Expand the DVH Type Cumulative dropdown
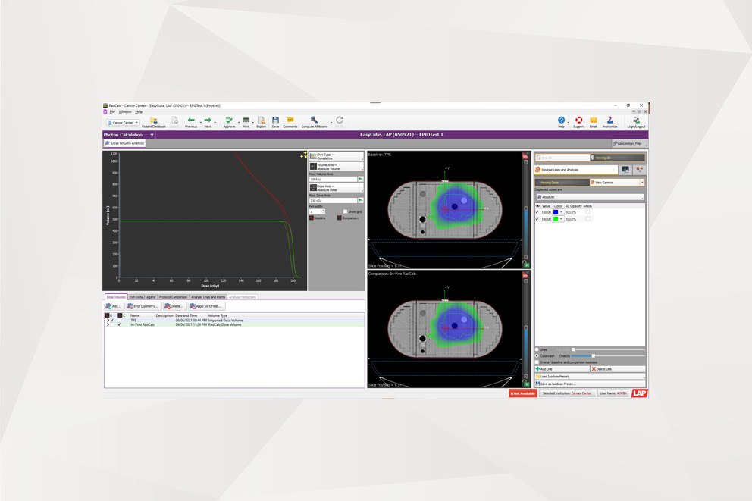This screenshot has height=501, width=752. 336,155
